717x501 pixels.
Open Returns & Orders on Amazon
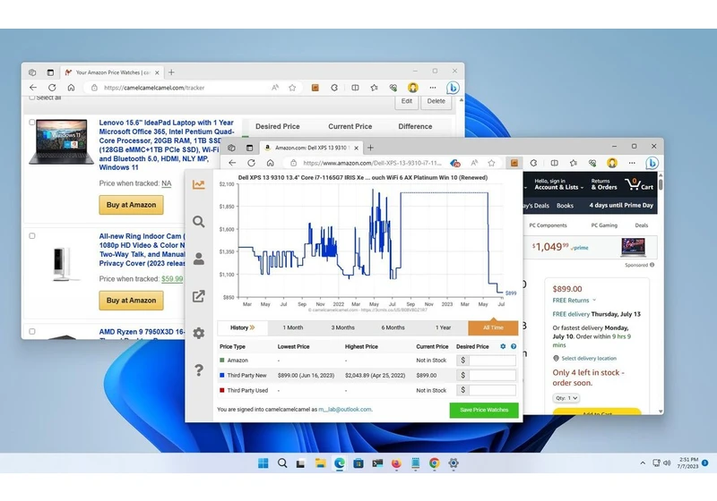click(x=603, y=184)
